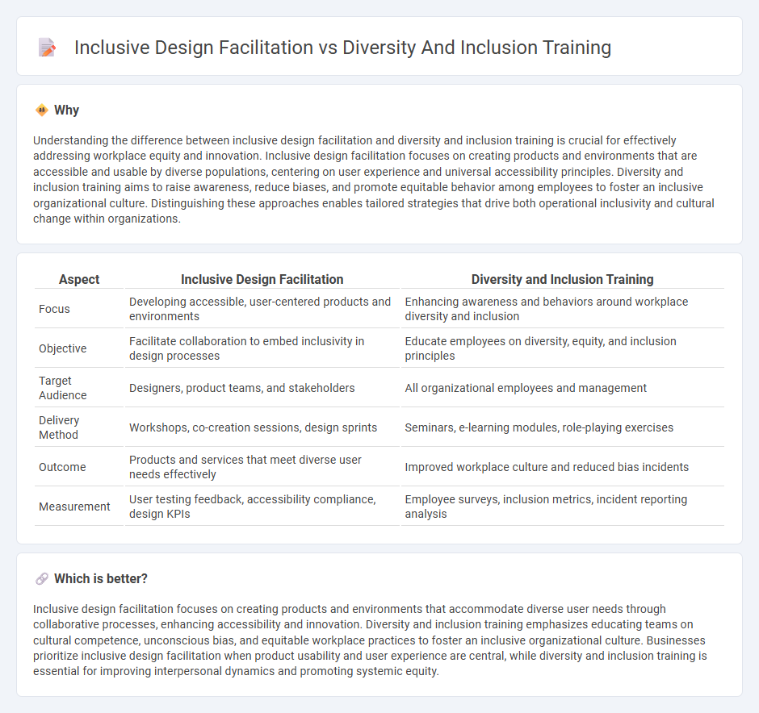Select the Focus row label

[x=54, y=309]
